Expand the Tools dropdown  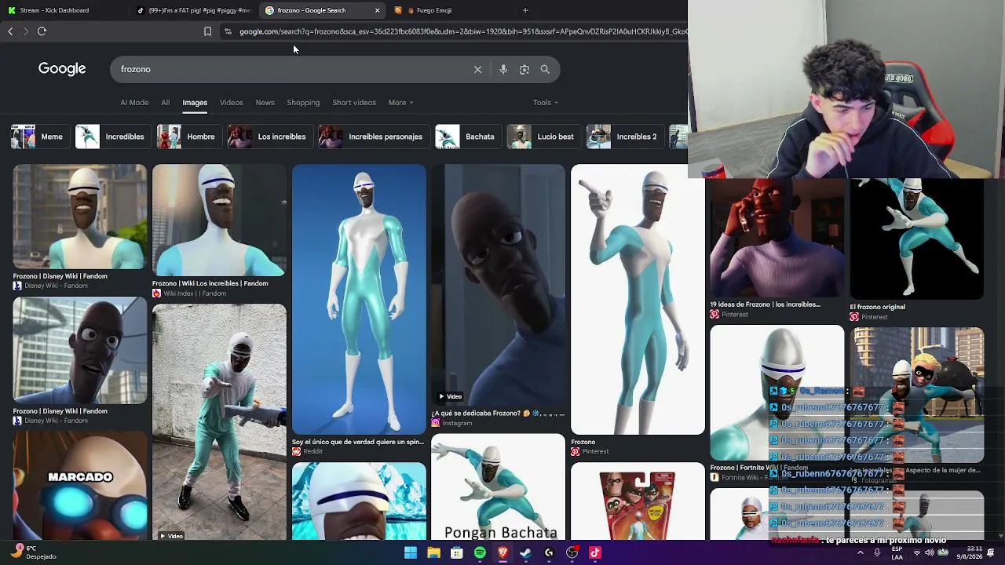tap(546, 103)
